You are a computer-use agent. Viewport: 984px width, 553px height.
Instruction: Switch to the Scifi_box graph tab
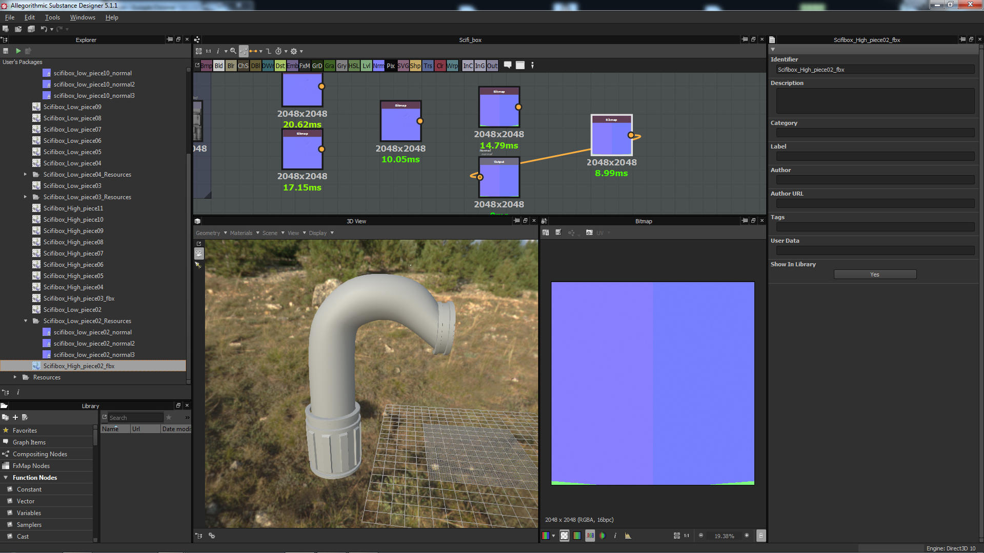(470, 39)
